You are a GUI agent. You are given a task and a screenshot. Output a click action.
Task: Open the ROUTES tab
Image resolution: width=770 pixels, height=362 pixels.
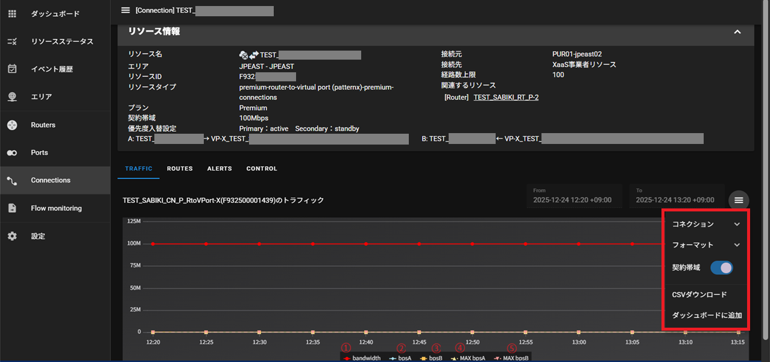[180, 169]
